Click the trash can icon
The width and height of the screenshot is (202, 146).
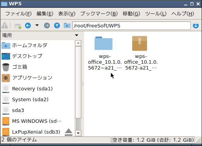[x=6, y=67]
